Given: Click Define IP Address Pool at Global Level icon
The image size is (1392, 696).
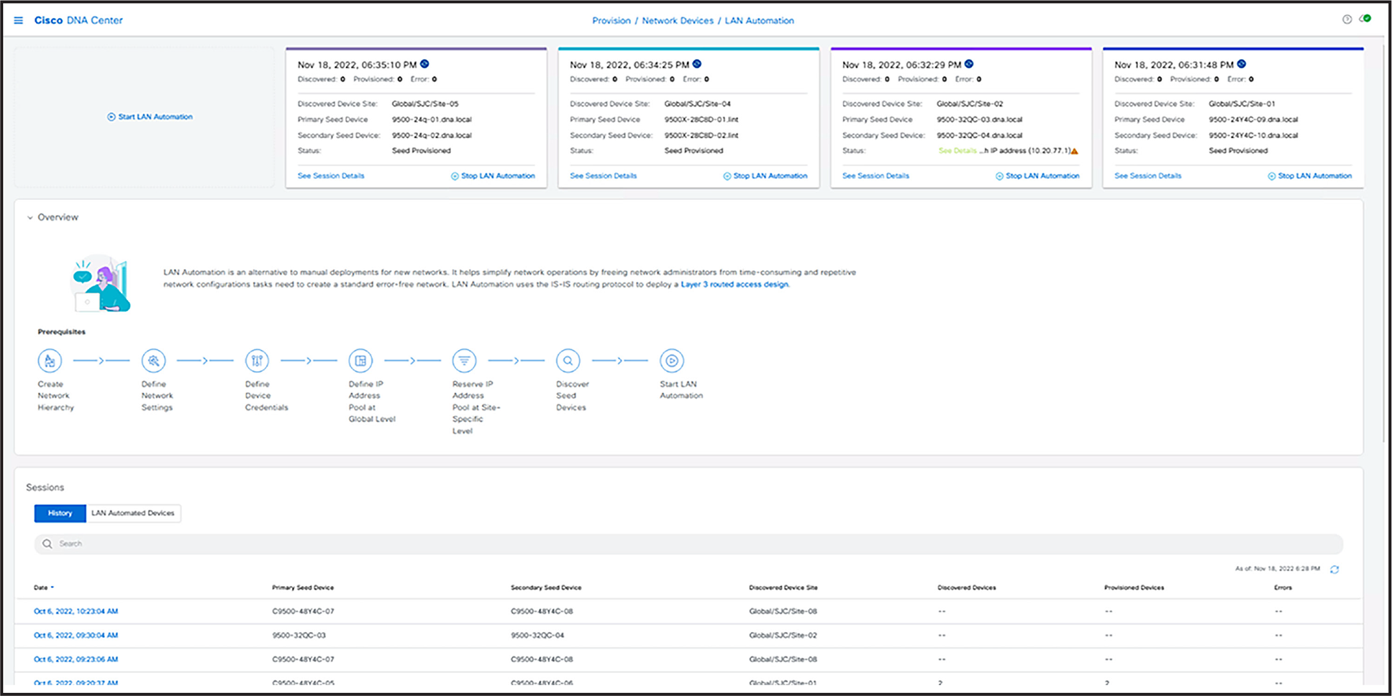Looking at the screenshot, I should 360,361.
